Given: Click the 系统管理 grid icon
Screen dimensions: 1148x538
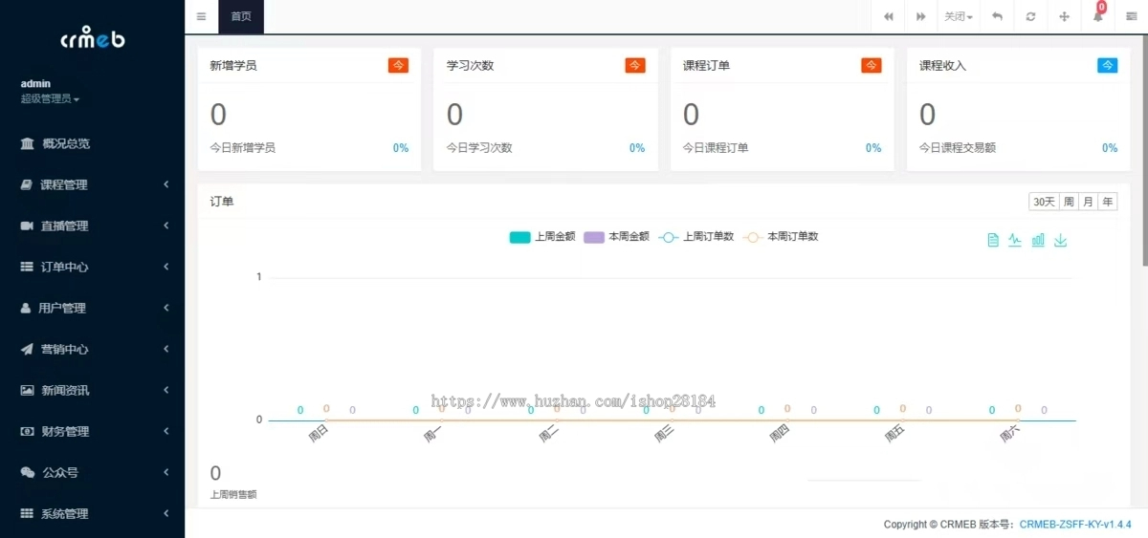Looking at the screenshot, I should click(x=27, y=513).
